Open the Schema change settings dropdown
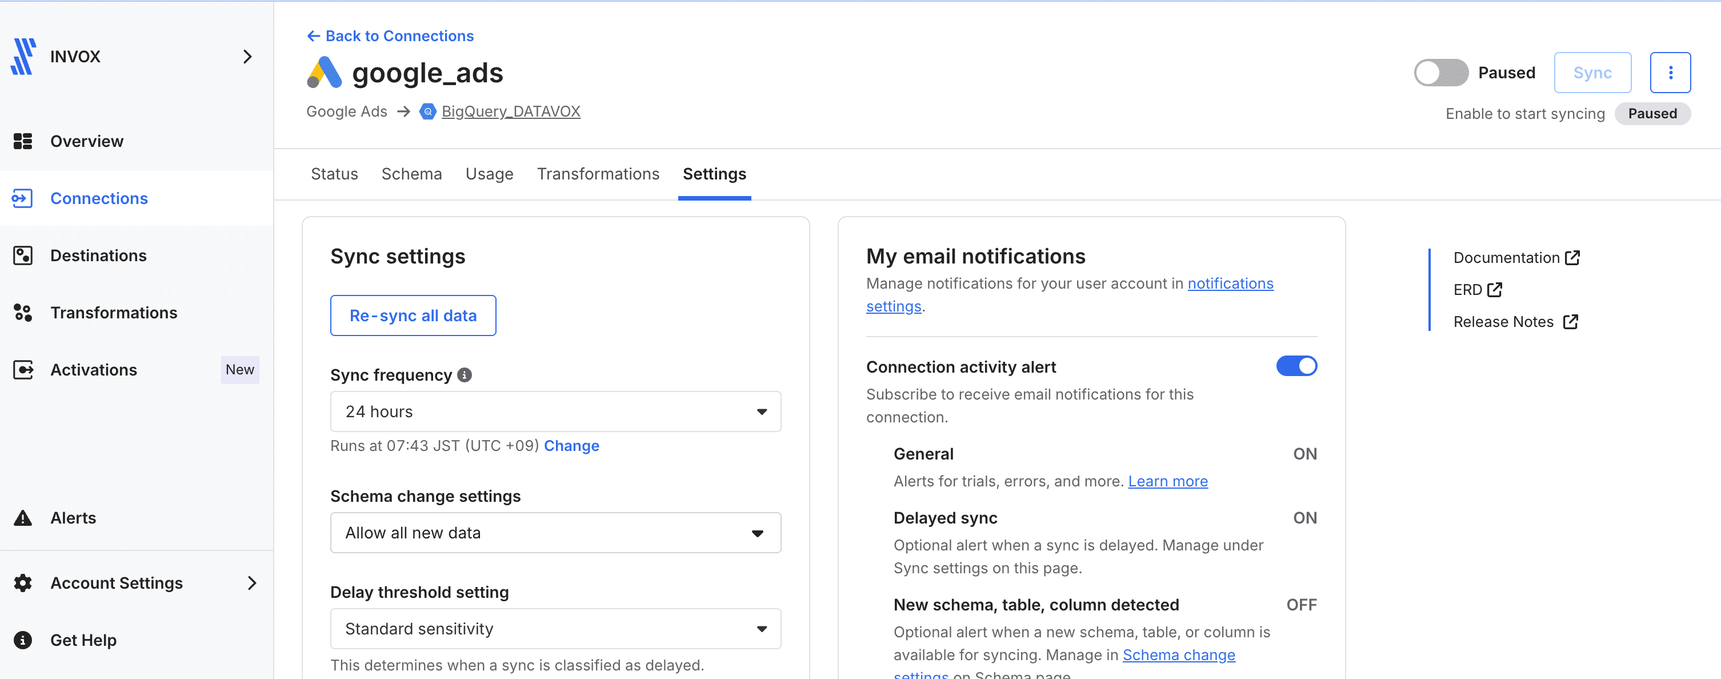 coord(556,533)
